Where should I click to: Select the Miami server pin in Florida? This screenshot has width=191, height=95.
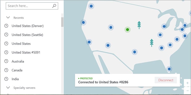point(169,69)
